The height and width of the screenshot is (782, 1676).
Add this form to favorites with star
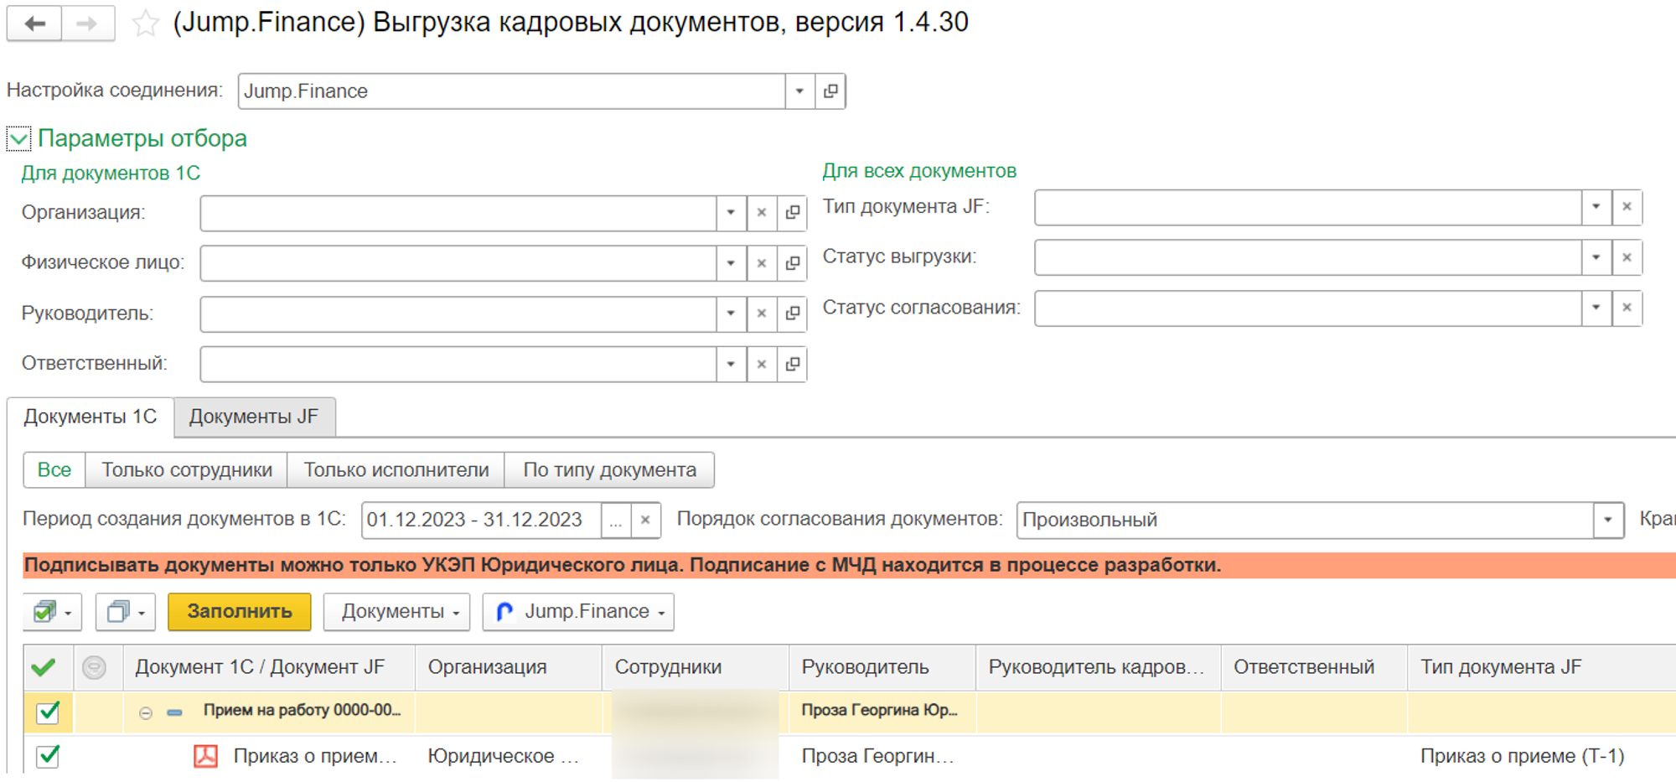(x=145, y=23)
